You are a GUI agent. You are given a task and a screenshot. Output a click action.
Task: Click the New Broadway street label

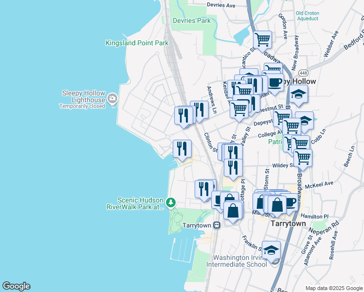295,53
